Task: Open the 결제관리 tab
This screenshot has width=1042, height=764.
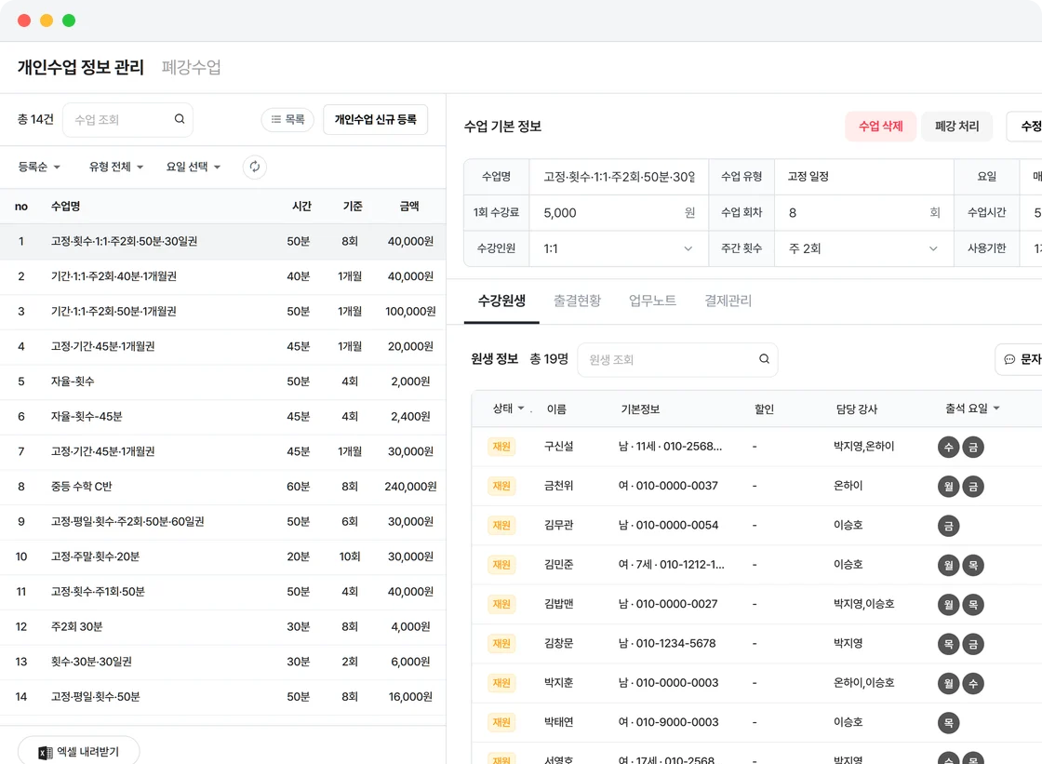Action: (728, 301)
